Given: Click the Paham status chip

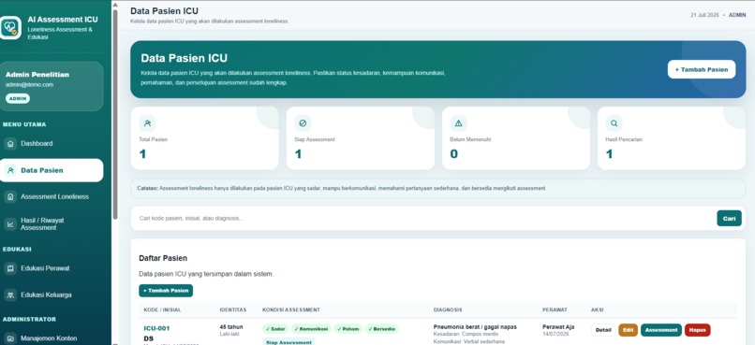Looking at the screenshot, I should pos(348,329).
